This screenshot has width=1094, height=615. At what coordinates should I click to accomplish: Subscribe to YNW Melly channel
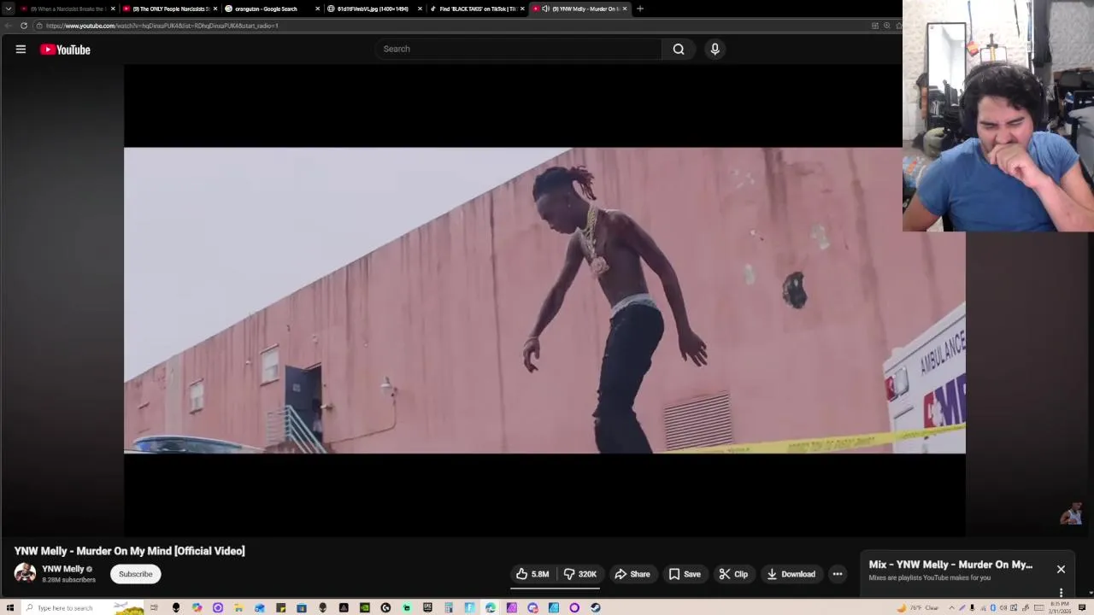(x=136, y=574)
